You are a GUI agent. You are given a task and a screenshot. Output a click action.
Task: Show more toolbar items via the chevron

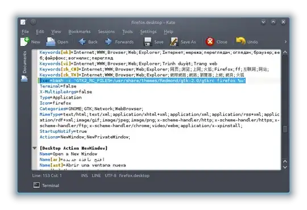pyautogui.click(x=285, y=41)
